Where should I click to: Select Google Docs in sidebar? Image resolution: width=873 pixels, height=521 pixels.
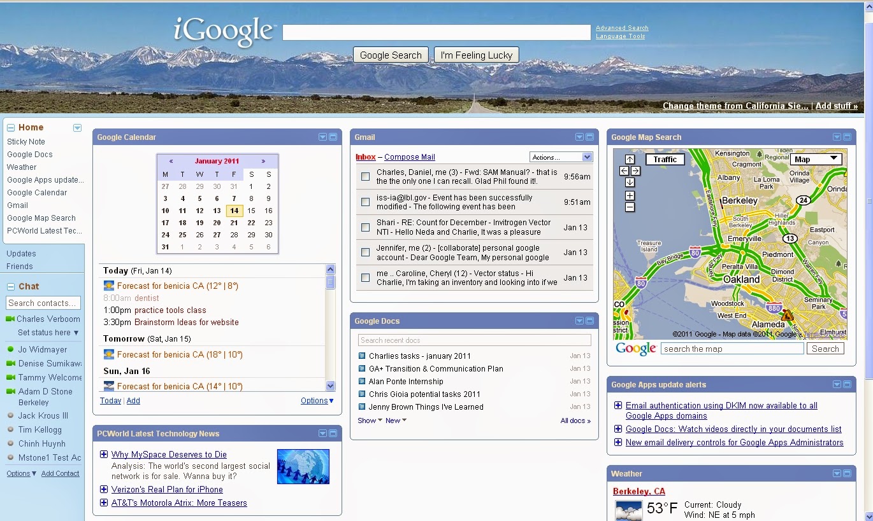30,155
